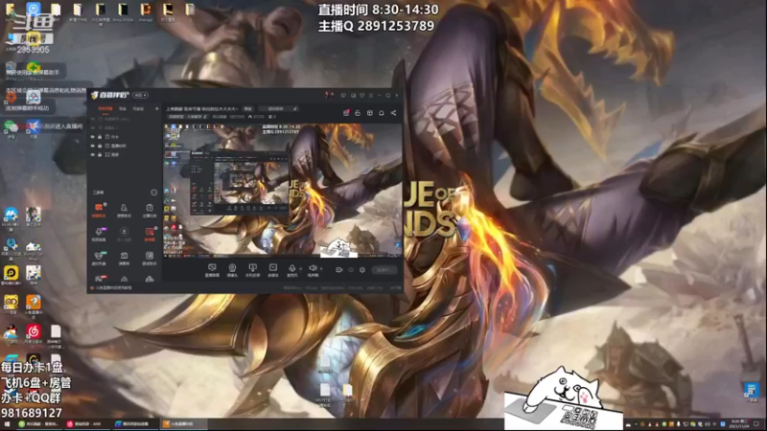Add a new scene with the plus icon
This screenshot has width=767, height=431.
coord(156,108)
